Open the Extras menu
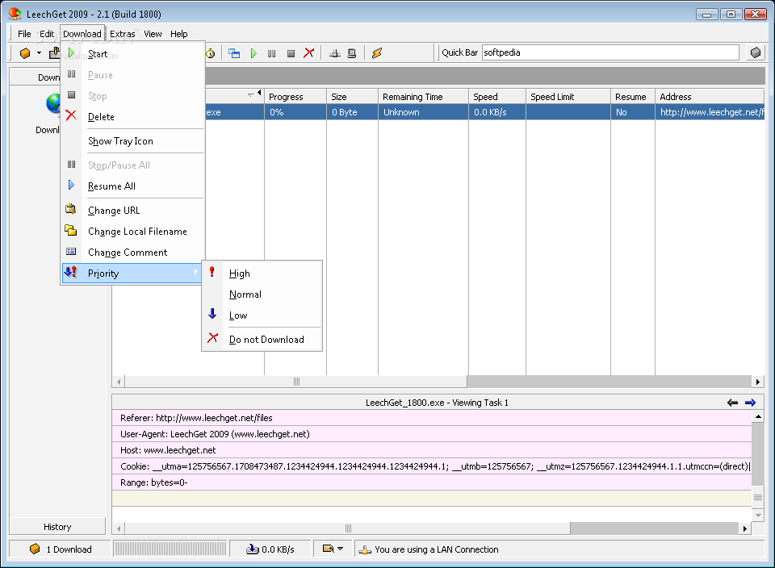This screenshot has height=568, width=775. click(x=122, y=34)
